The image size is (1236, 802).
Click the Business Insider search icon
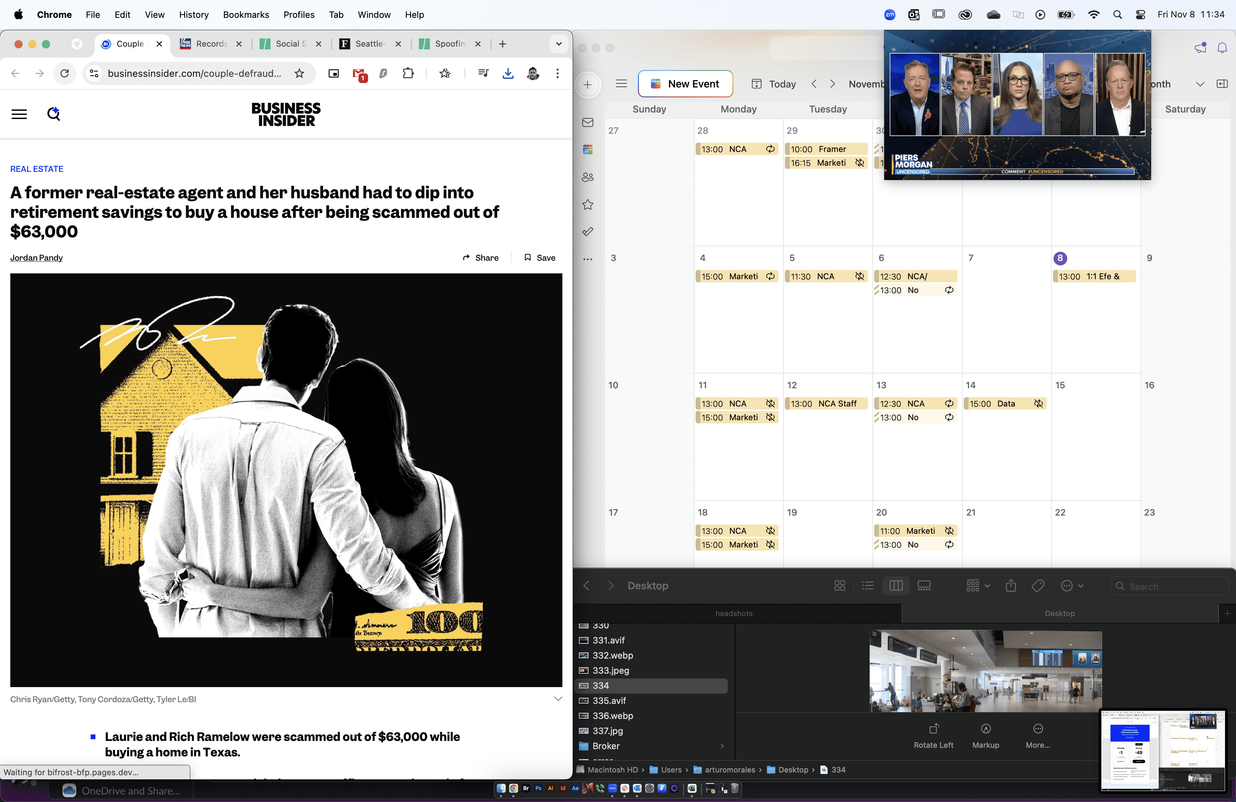click(53, 114)
